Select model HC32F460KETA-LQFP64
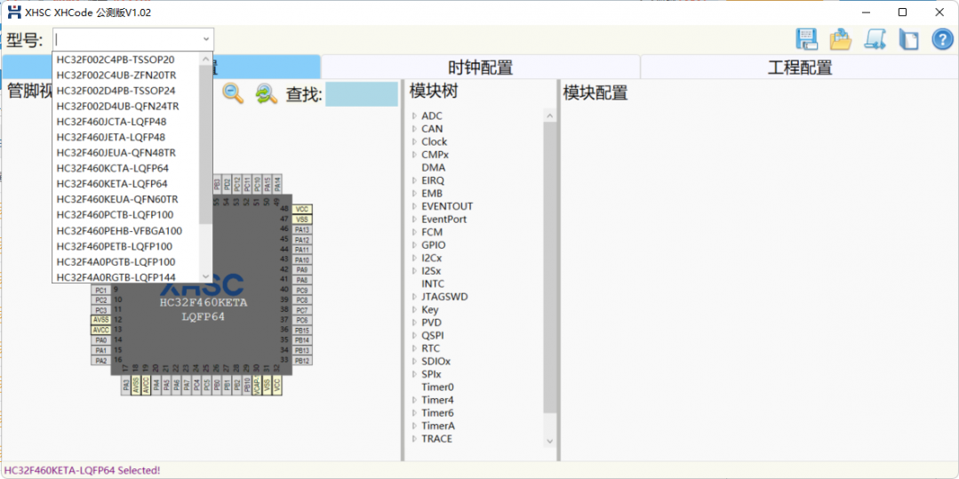 [x=112, y=184]
